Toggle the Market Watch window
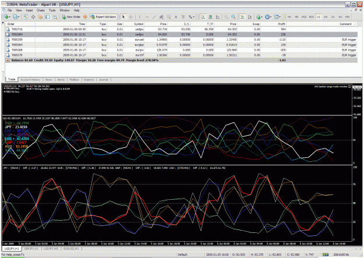Screen dimensions: 364x258 click(x=26, y=17)
